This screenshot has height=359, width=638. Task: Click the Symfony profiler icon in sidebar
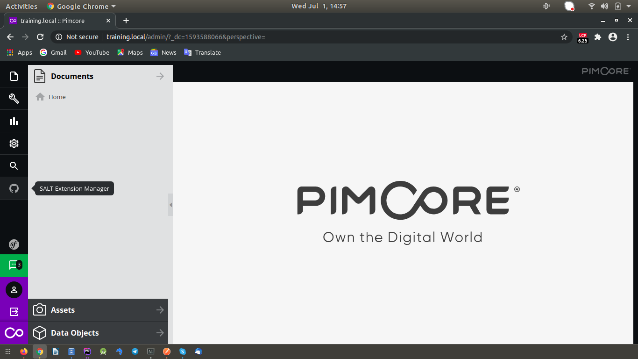pyautogui.click(x=14, y=244)
